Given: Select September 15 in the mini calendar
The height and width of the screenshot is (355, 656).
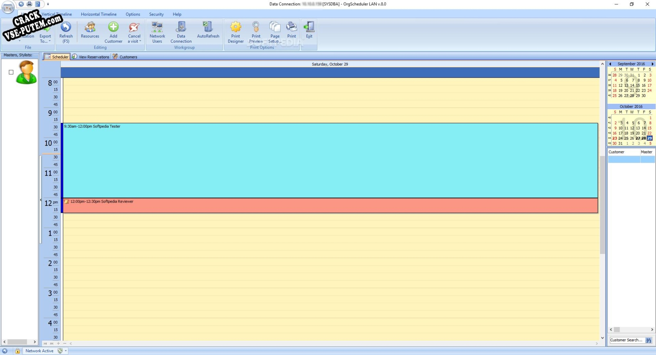Looking at the screenshot, I should click(638, 86).
